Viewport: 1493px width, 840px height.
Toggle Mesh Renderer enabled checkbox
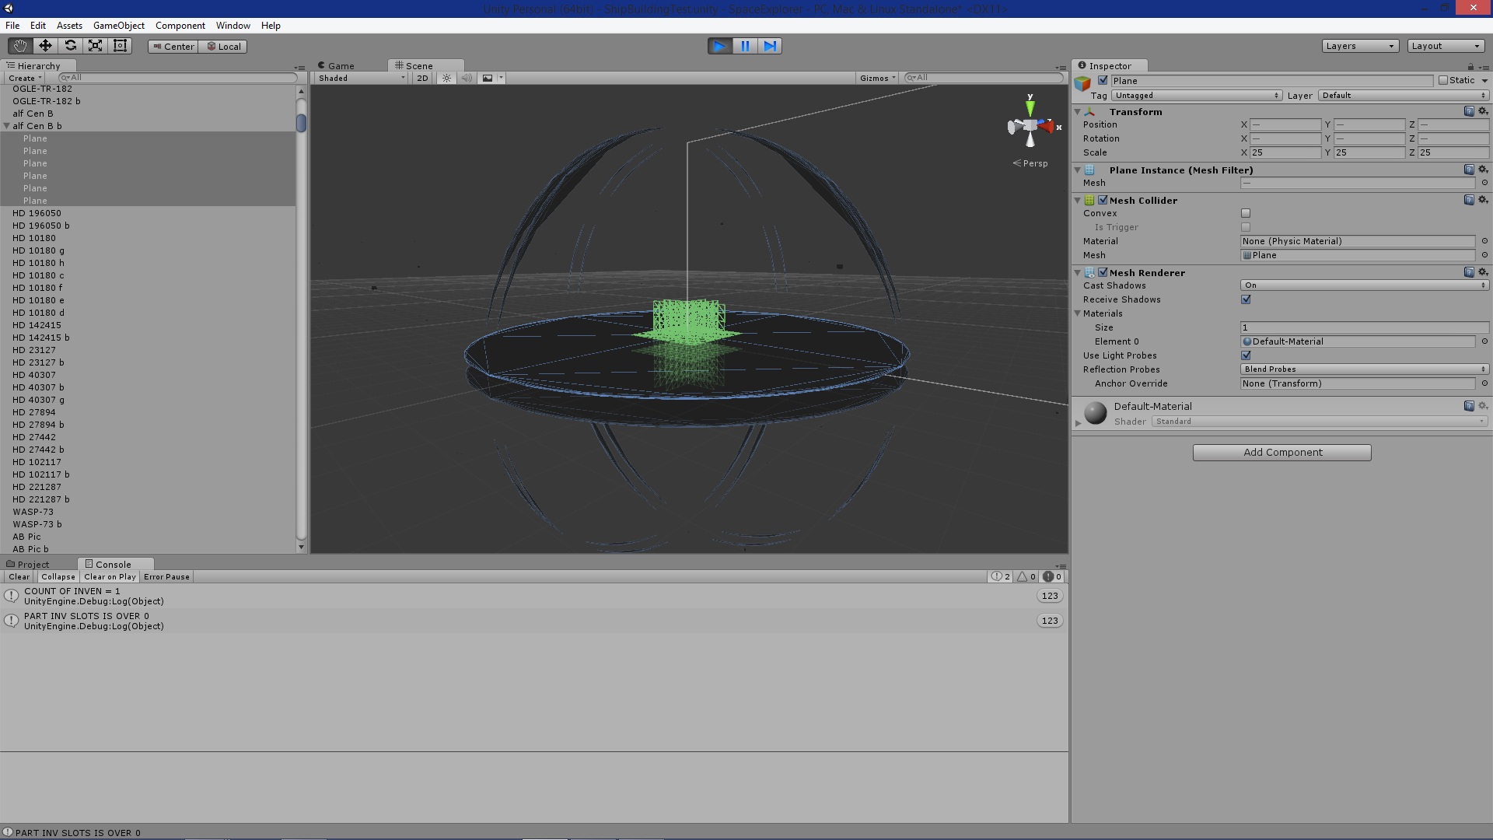coord(1103,272)
